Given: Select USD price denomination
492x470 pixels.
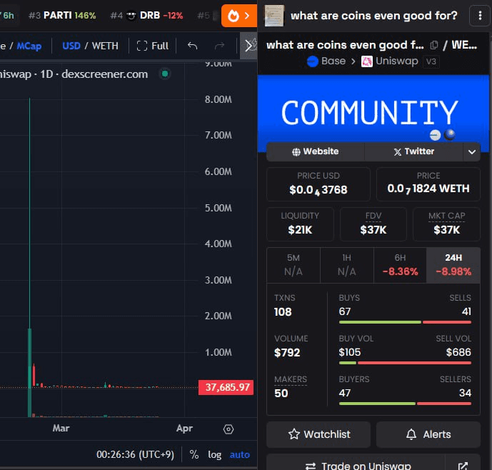Looking at the screenshot, I should [71, 46].
